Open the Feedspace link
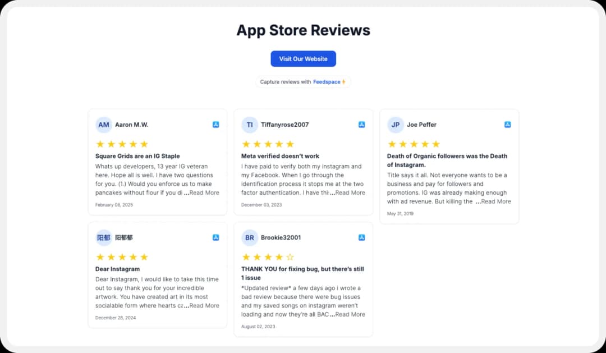606x353 pixels. pyautogui.click(x=327, y=81)
